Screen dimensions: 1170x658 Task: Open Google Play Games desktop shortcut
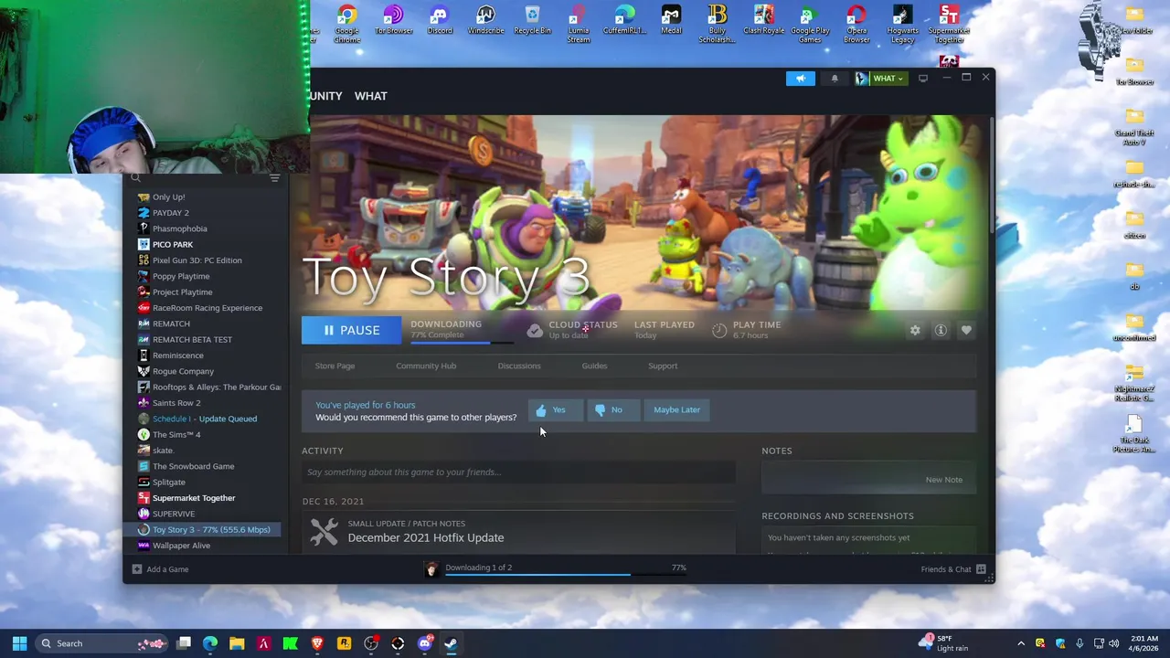point(810,24)
